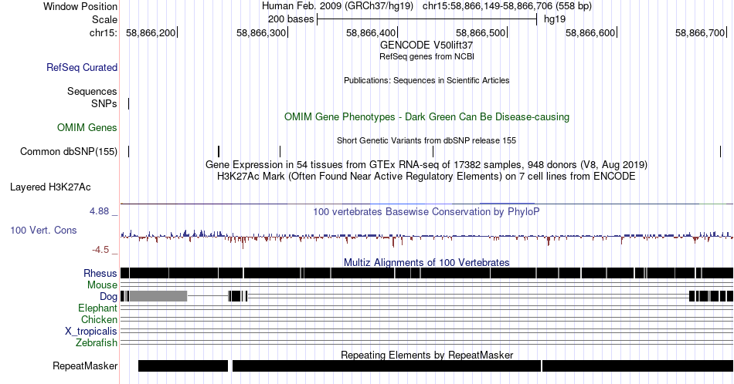The height and width of the screenshot is (384, 734).
Task: Click the Repeating Elements by RepeatMasker title
Action: pos(426,355)
